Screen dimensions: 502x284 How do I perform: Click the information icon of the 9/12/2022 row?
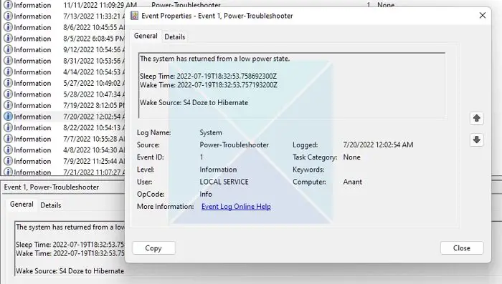(8, 49)
